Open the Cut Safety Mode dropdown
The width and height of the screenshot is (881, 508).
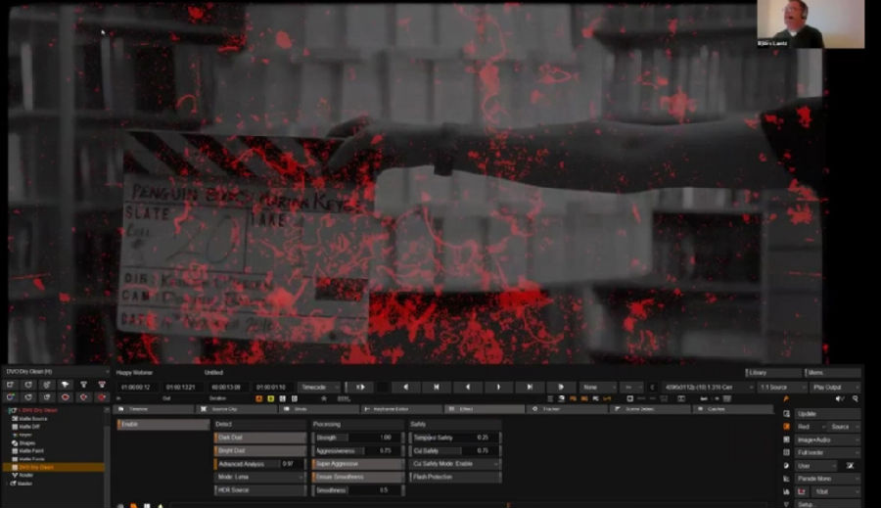455,464
